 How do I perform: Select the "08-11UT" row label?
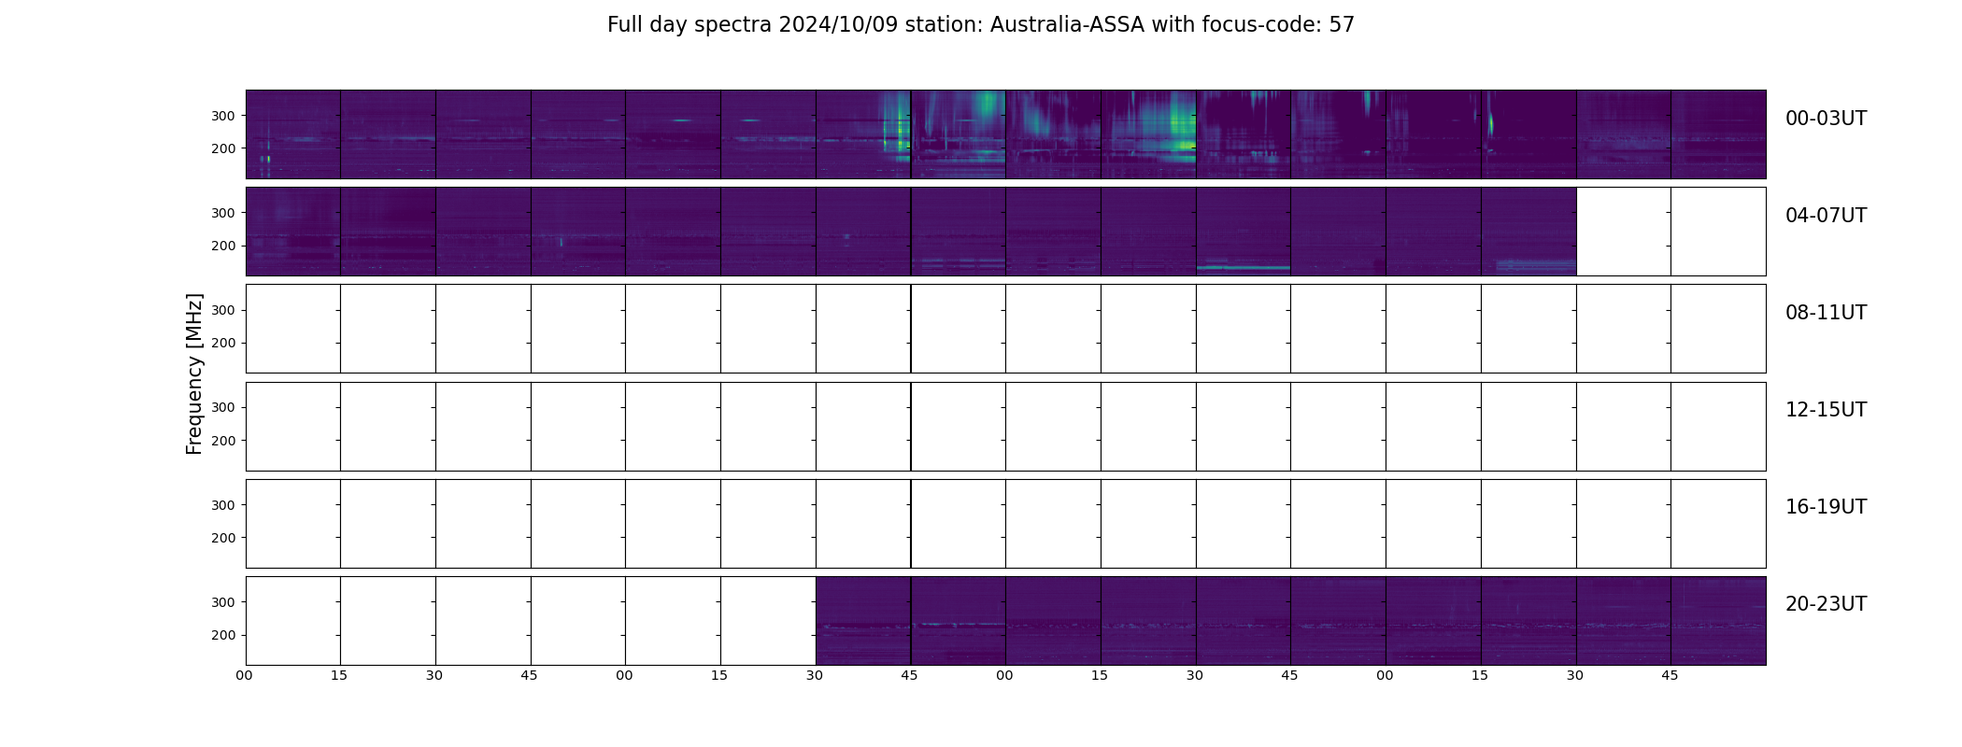pos(1826,313)
